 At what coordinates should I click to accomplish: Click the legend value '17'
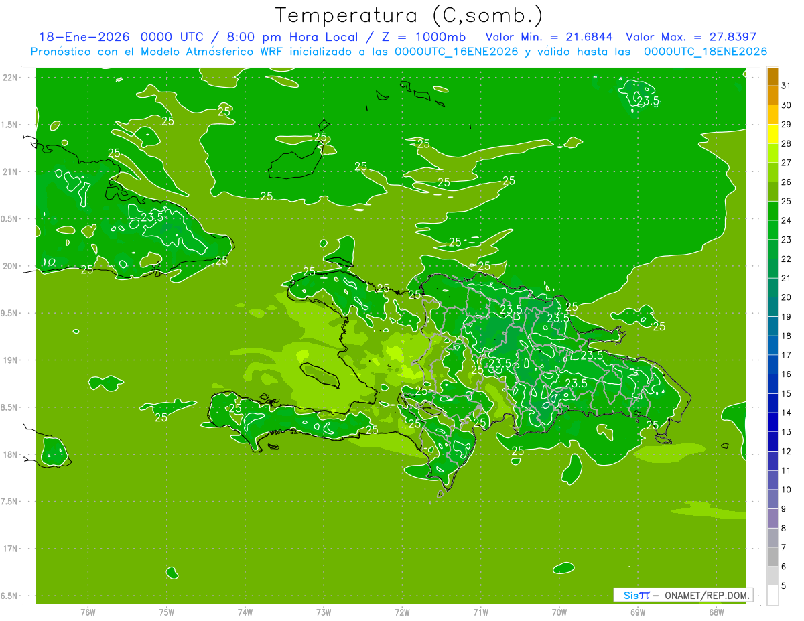point(787,355)
